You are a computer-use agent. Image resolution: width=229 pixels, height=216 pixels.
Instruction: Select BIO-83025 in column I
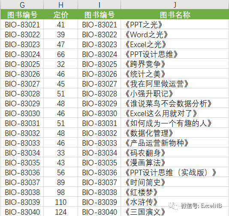pyautogui.click(x=99, y=64)
